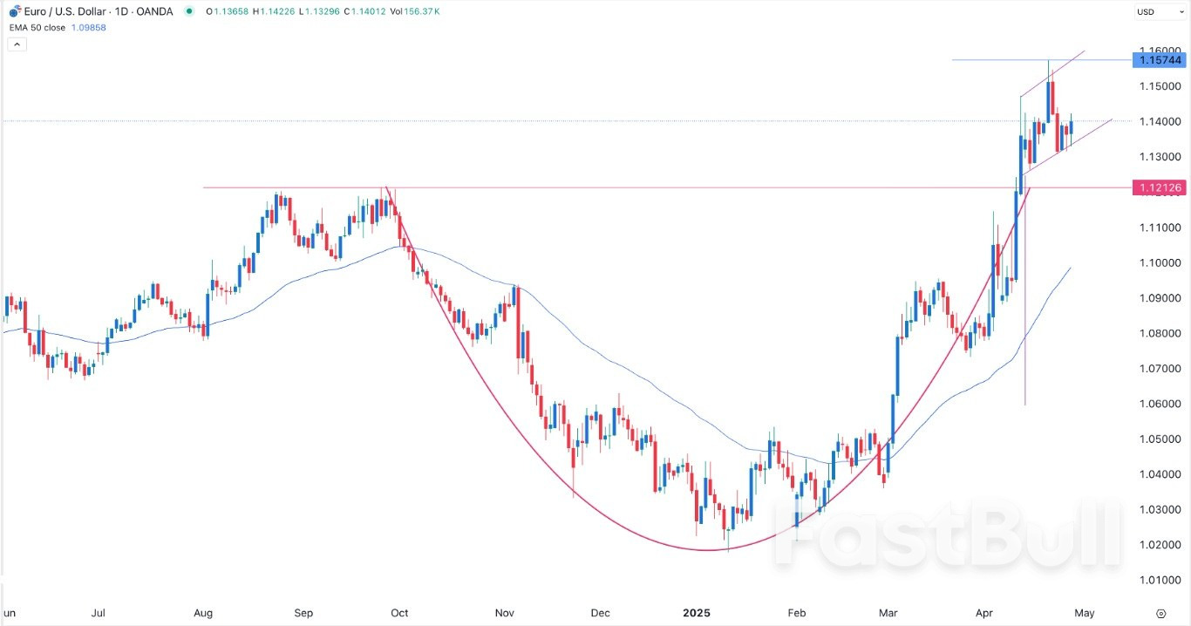Open the chart settings gear icon
Image resolution: width=1191 pixels, height=626 pixels.
click(x=1160, y=613)
